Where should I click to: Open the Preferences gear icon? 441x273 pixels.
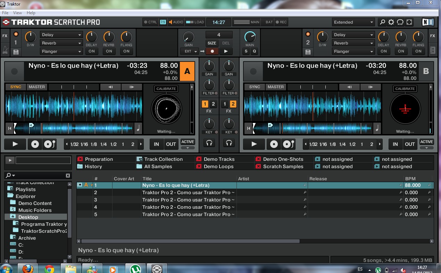(x=391, y=22)
